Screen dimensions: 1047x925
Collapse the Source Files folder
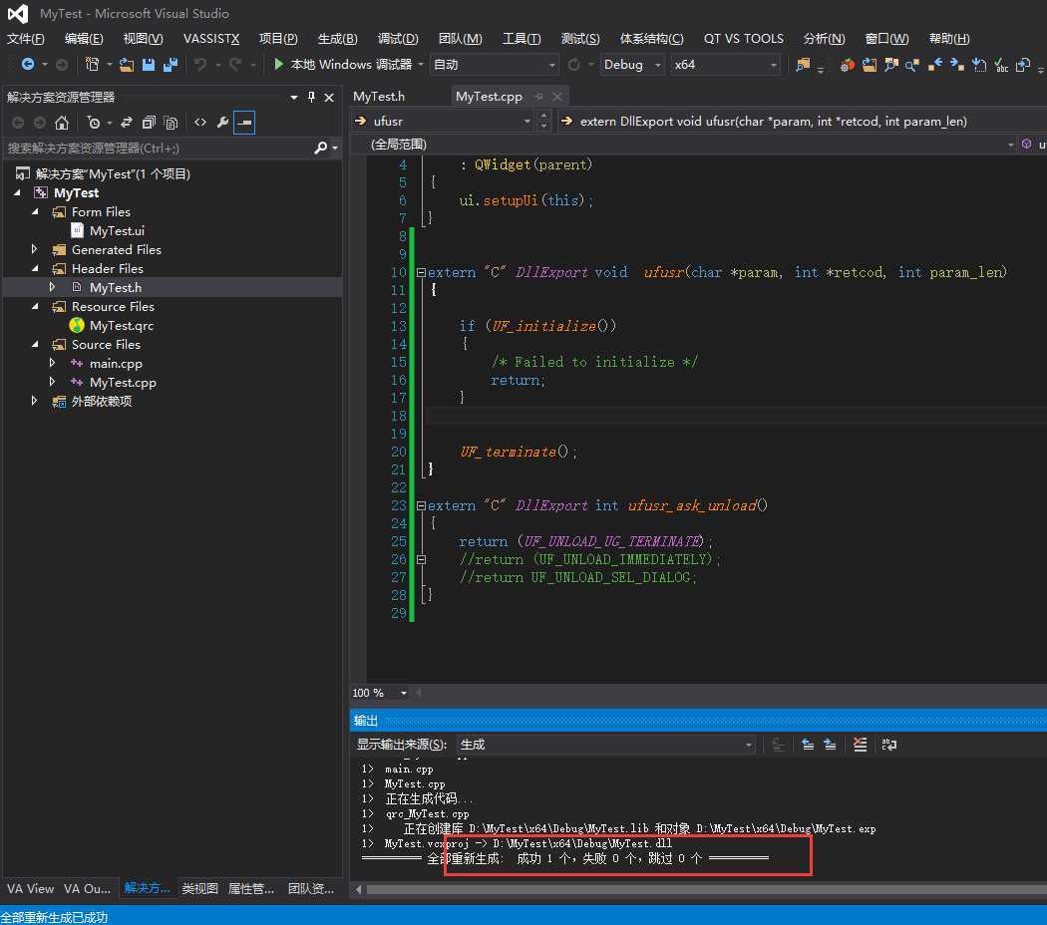35,344
